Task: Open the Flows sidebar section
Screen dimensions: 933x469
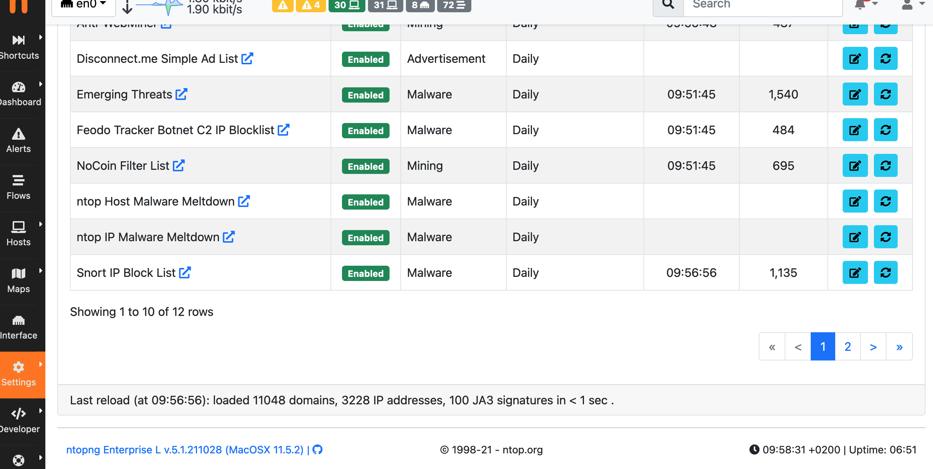Action: [19, 188]
